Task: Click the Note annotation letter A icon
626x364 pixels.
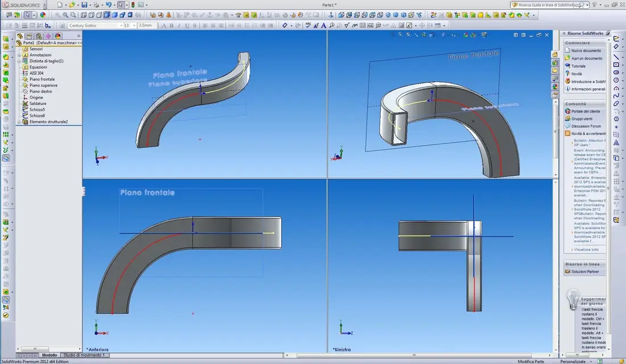Action: point(323,25)
